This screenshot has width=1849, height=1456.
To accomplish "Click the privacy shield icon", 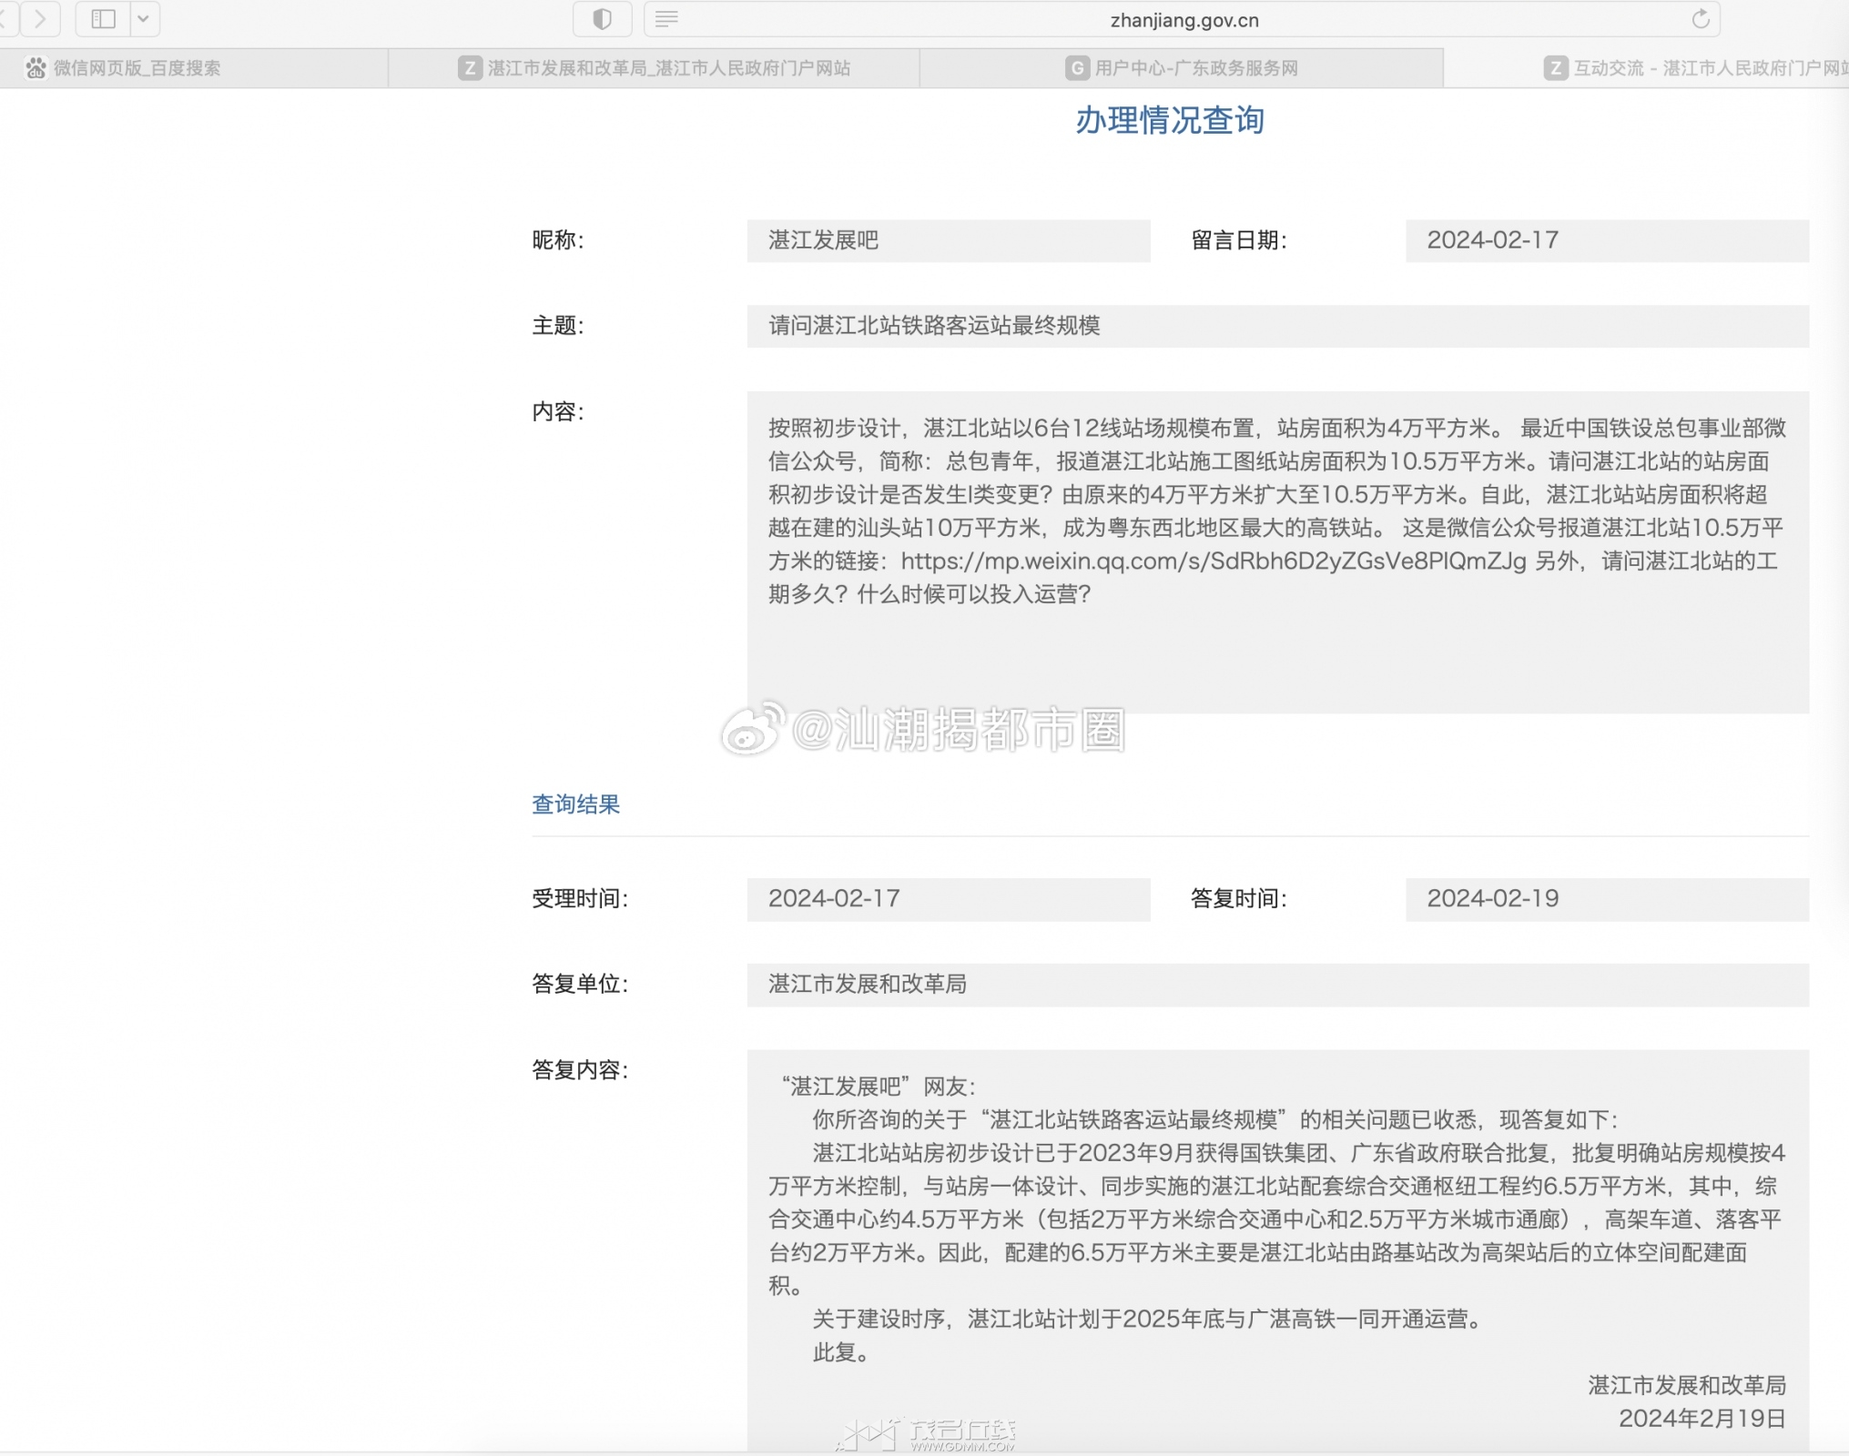I will [602, 19].
